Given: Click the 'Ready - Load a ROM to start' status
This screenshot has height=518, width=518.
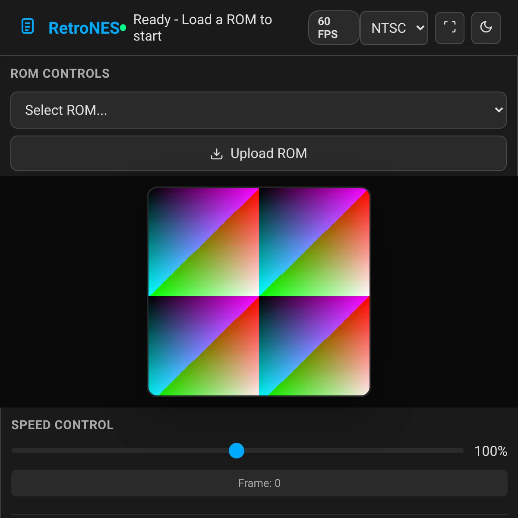Looking at the screenshot, I should (x=202, y=28).
